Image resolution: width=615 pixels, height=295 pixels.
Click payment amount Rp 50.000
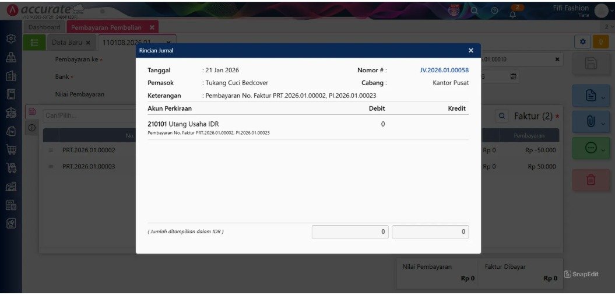(x=542, y=166)
